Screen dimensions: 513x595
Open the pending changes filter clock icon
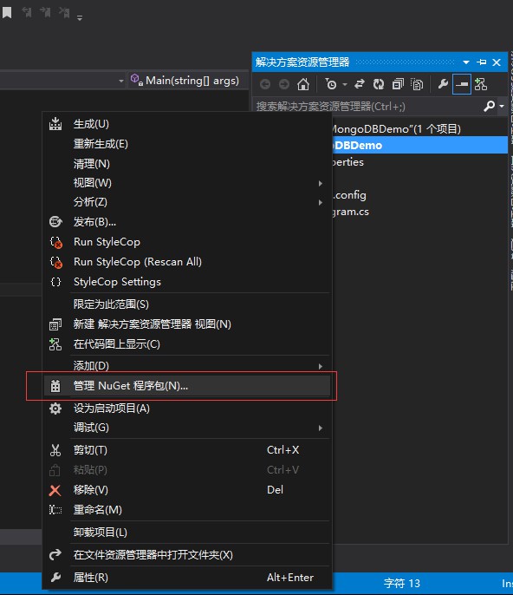tap(331, 84)
